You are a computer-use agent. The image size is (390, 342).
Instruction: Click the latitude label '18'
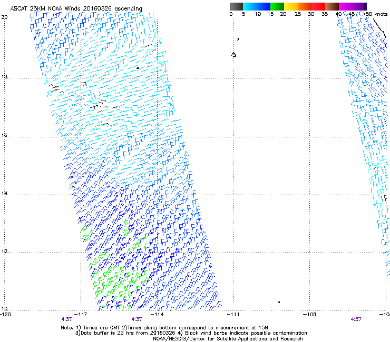pyautogui.click(x=4, y=76)
